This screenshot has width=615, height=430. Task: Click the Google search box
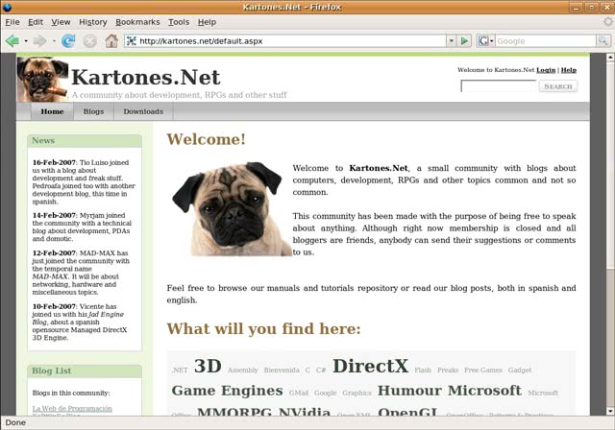pos(545,40)
